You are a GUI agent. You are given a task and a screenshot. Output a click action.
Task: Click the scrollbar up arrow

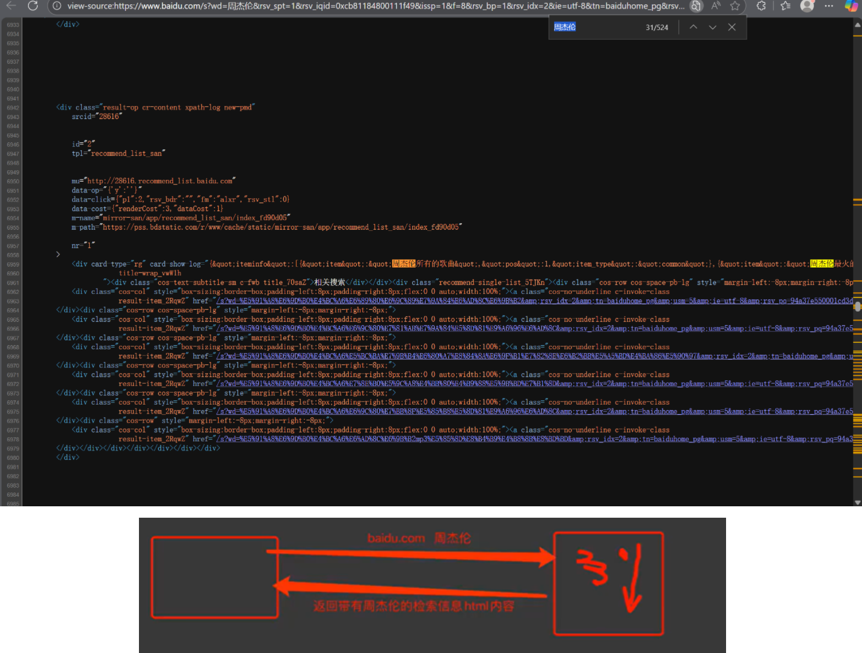(x=857, y=25)
